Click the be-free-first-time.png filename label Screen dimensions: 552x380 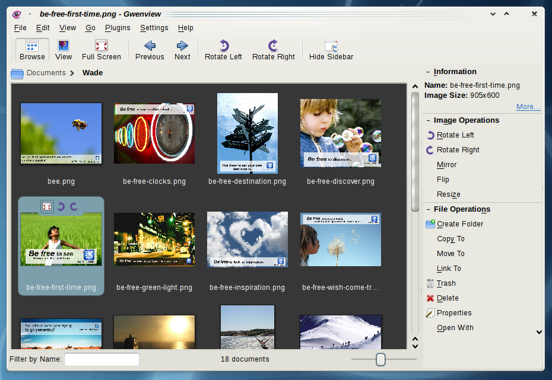61,287
